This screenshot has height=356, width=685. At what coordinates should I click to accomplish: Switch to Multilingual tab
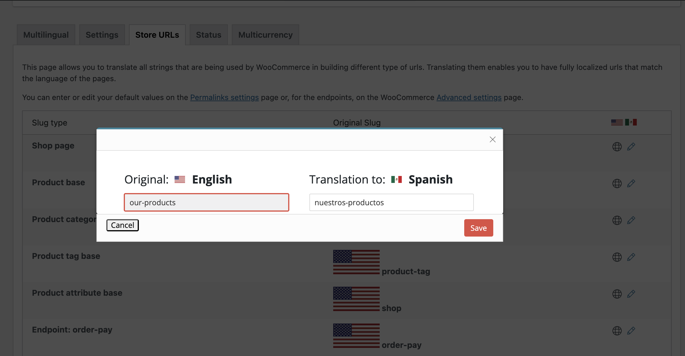tap(46, 35)
